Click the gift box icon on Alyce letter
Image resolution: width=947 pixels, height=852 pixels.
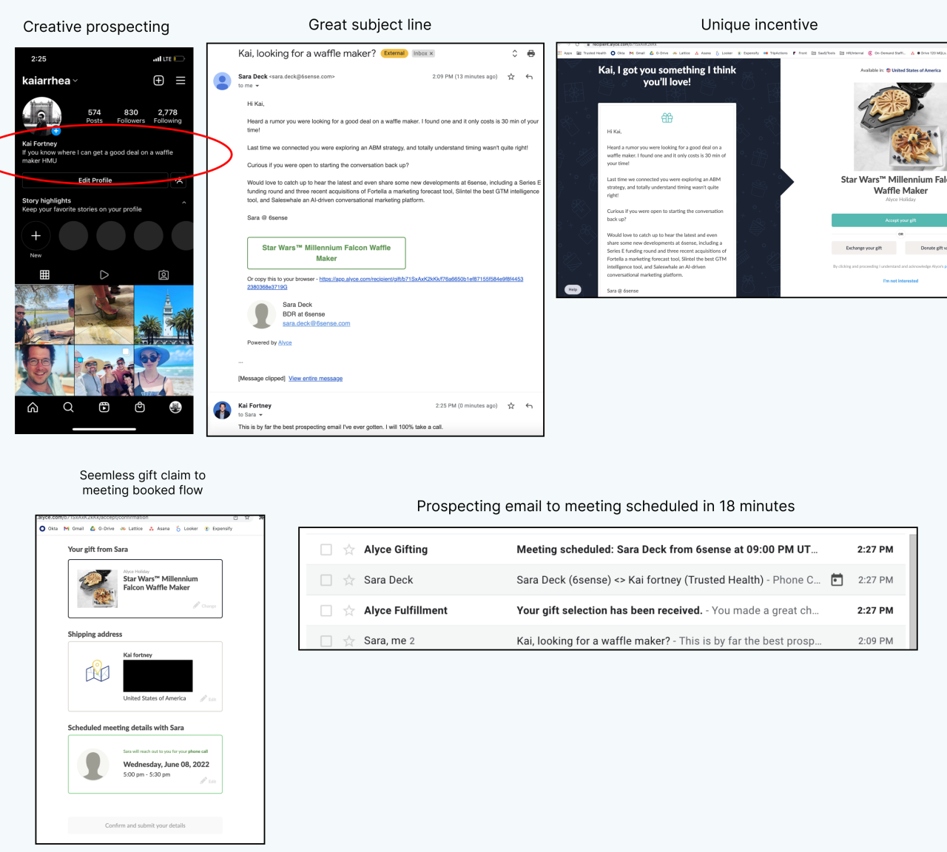[x=667, y=118]
